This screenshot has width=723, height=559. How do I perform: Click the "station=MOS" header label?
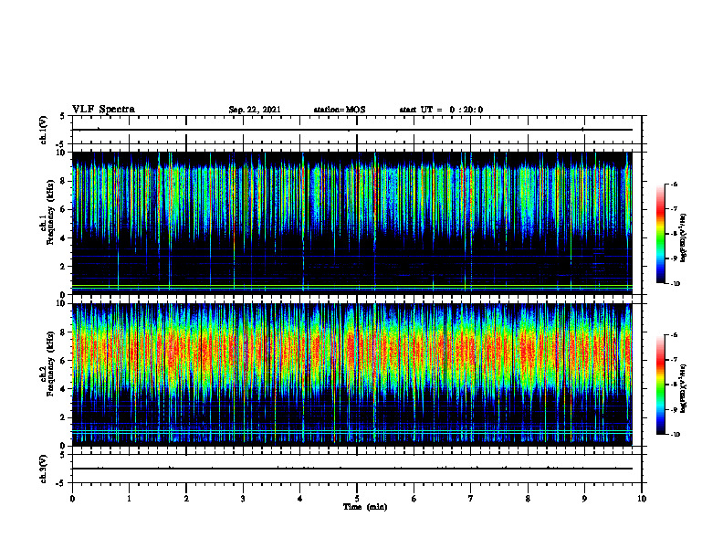[x=340, y=110]
